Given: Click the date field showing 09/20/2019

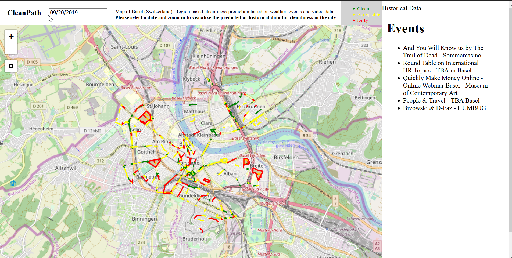Looking at the screenshot, I should [78, 12].
